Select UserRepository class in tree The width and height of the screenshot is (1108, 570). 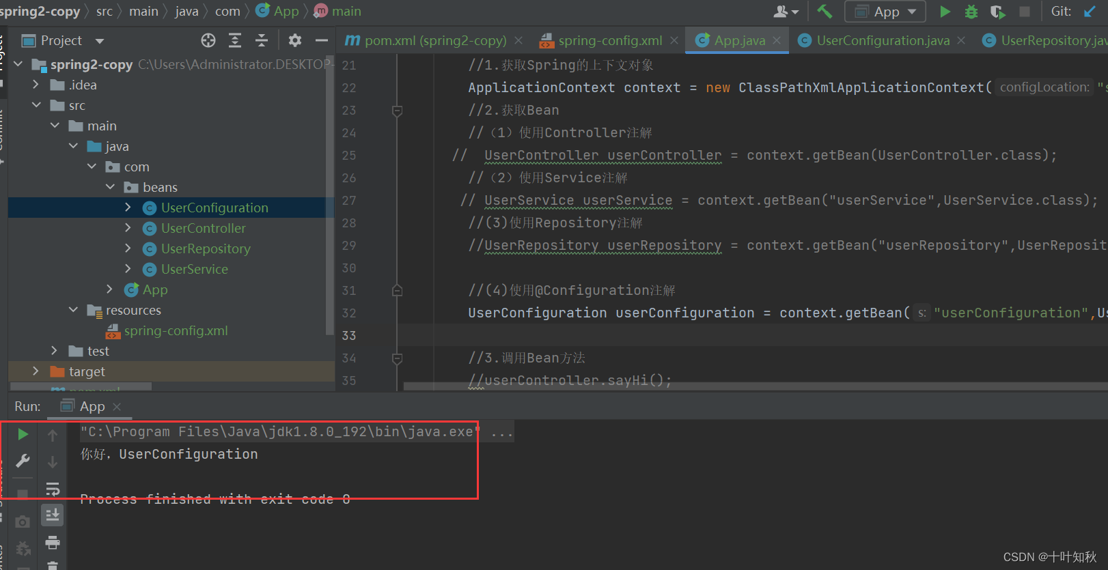(206, 248)
